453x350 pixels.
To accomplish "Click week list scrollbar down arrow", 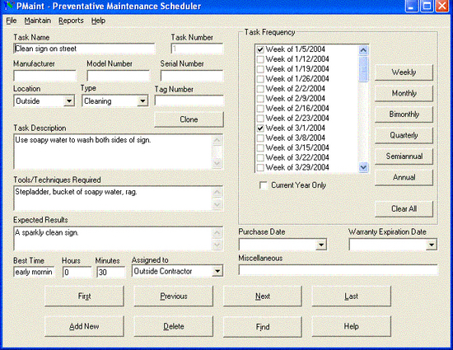I will click(x=363, y=167).
